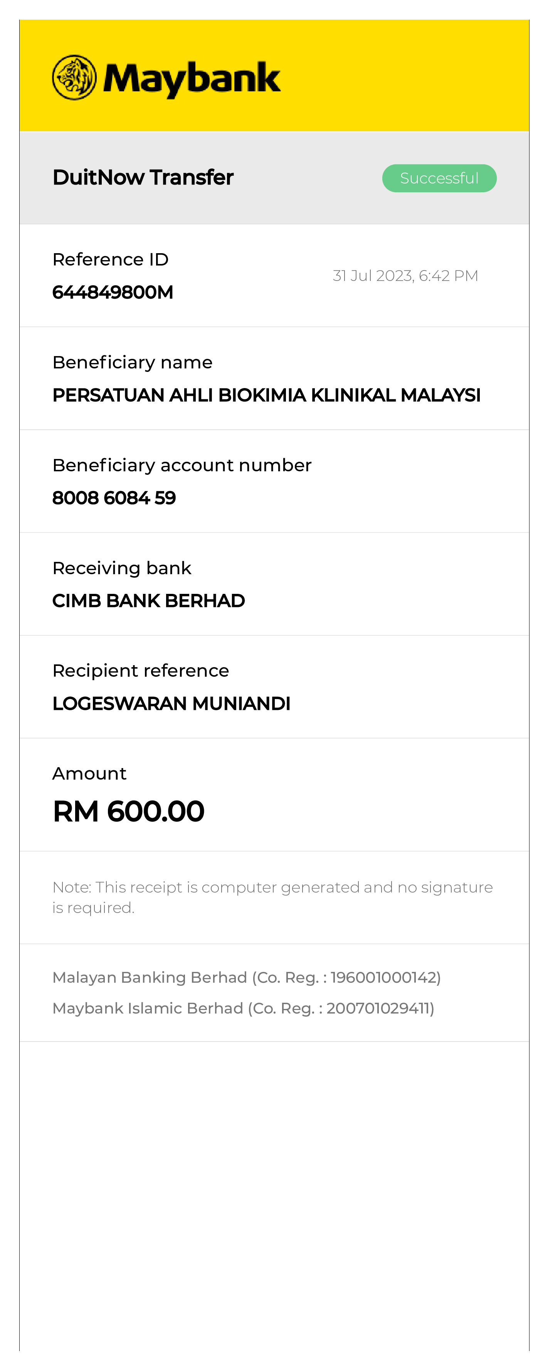The height and width of the screenshot is (1370, 548).
Task: Click the Maybank Islamic Berhad registration line
Action: tap(243, 1009)
